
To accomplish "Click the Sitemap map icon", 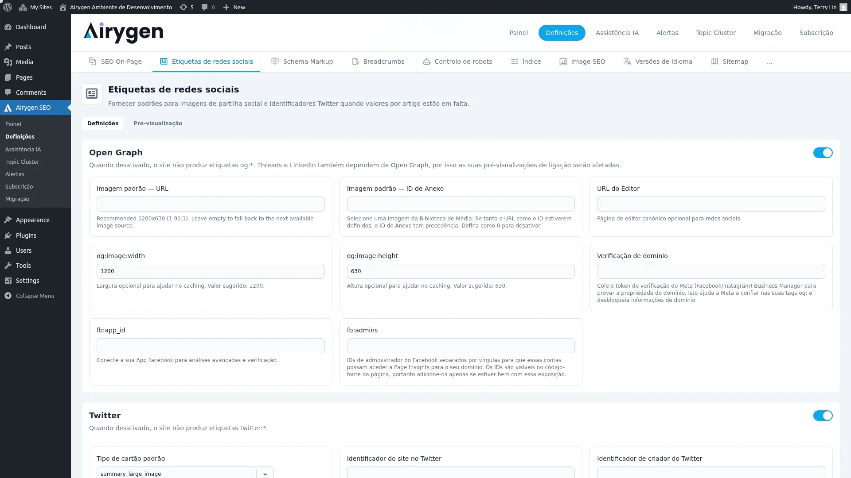I will click(714, 62).
